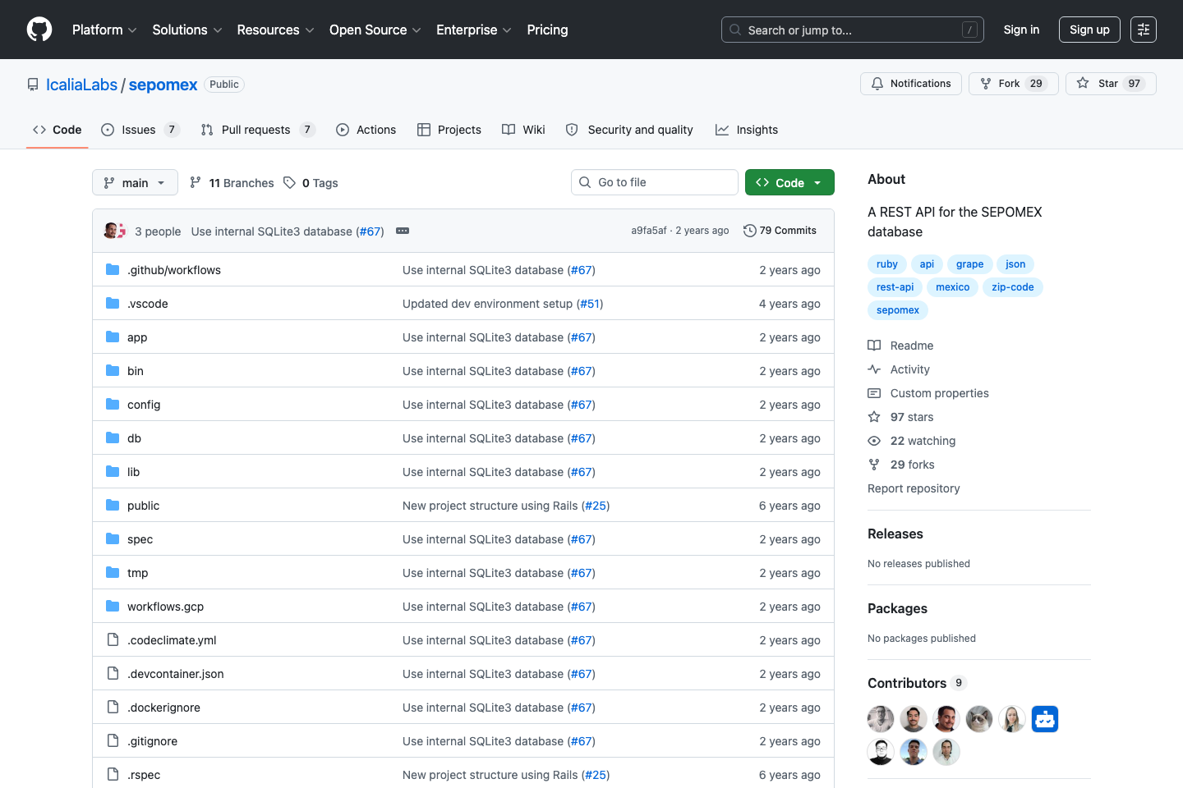This screenshot has height=788, width=1183.
Task: Expand the green Code dropdown button
Action: [789, 183]
